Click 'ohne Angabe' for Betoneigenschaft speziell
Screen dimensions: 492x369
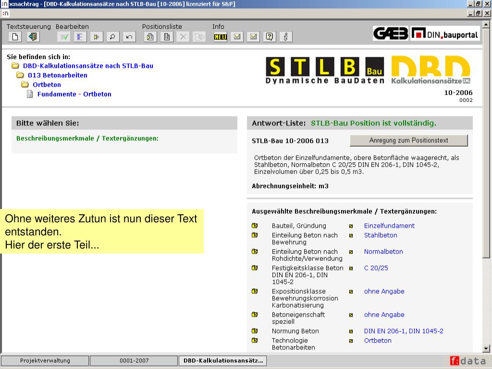[384, 314]
